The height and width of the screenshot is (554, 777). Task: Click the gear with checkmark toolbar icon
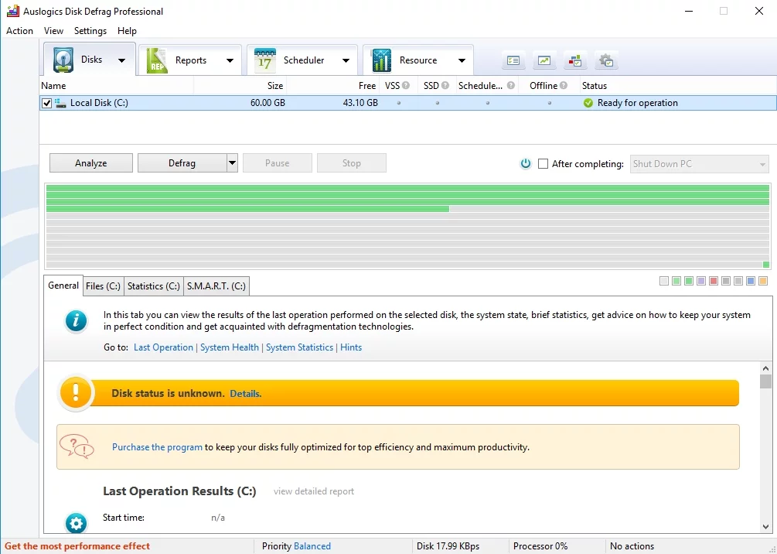606,60
